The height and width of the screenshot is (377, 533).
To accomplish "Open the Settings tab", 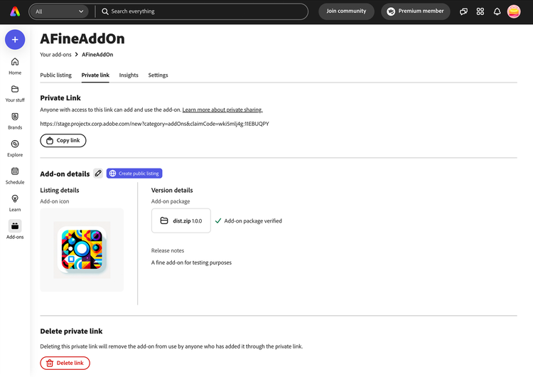I will (x=158, y=75).
